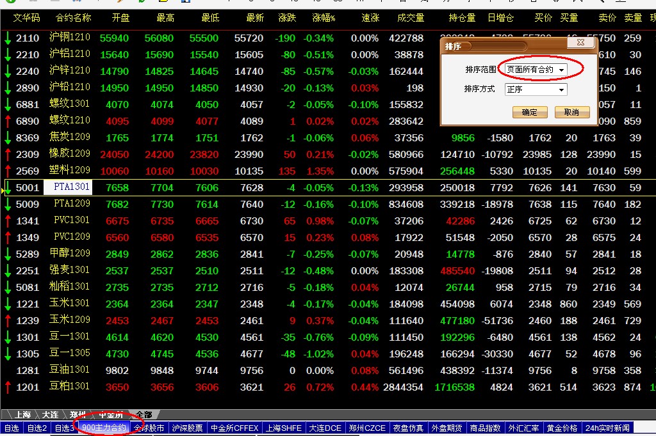
Task: Click the red up arrow beside 豆粕1301
Action: tap(8, 387)
